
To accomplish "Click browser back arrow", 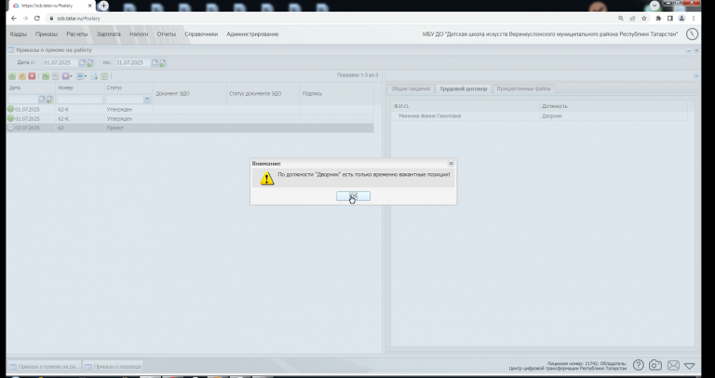I will tap(14, 19).
